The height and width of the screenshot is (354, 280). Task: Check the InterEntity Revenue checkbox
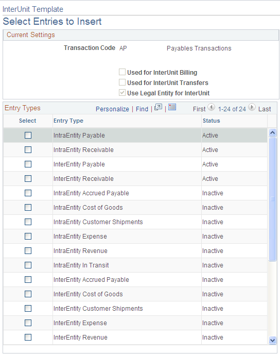click(x=28, y=338)
